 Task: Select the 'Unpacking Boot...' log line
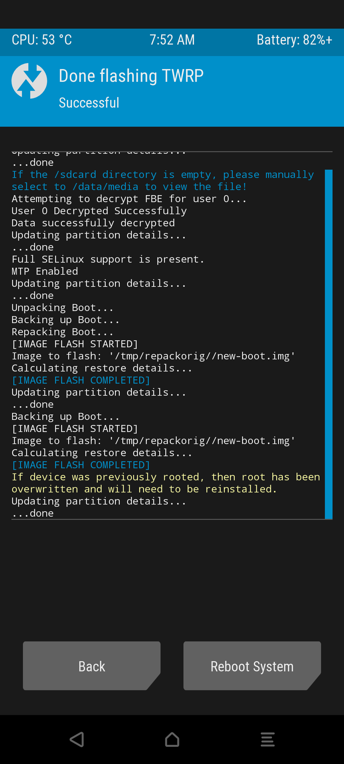pyautogui.click(x=62, y=308)
